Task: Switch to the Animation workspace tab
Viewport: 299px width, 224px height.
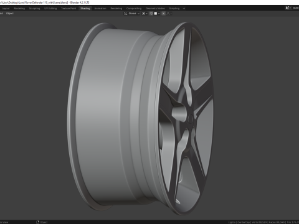Action: (100, 9)
